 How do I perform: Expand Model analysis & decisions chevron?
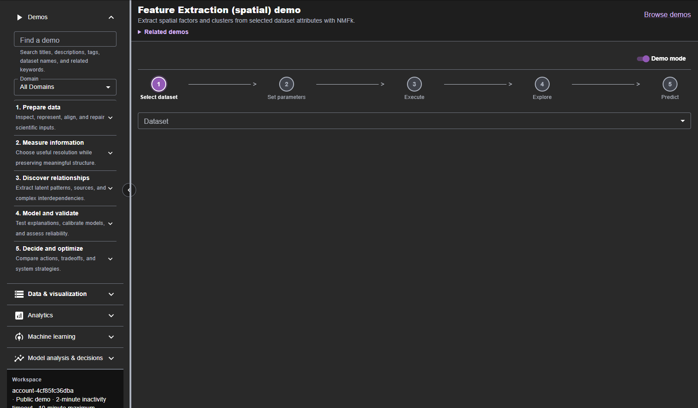(x=111, y=358)
